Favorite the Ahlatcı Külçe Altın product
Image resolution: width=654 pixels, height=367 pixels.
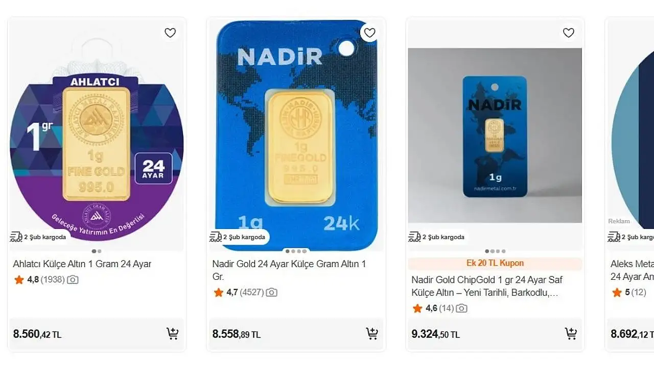(x=170, y=33)
